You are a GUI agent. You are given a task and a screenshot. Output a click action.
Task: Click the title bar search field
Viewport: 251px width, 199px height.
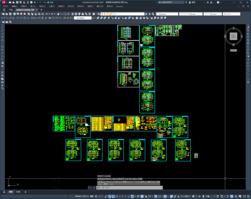pos(171,2)
